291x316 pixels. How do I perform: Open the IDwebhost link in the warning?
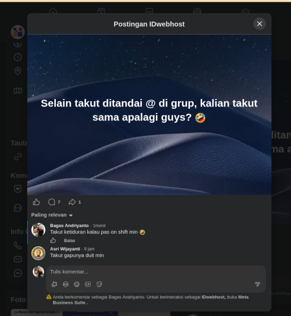click(x=214, y=297)
